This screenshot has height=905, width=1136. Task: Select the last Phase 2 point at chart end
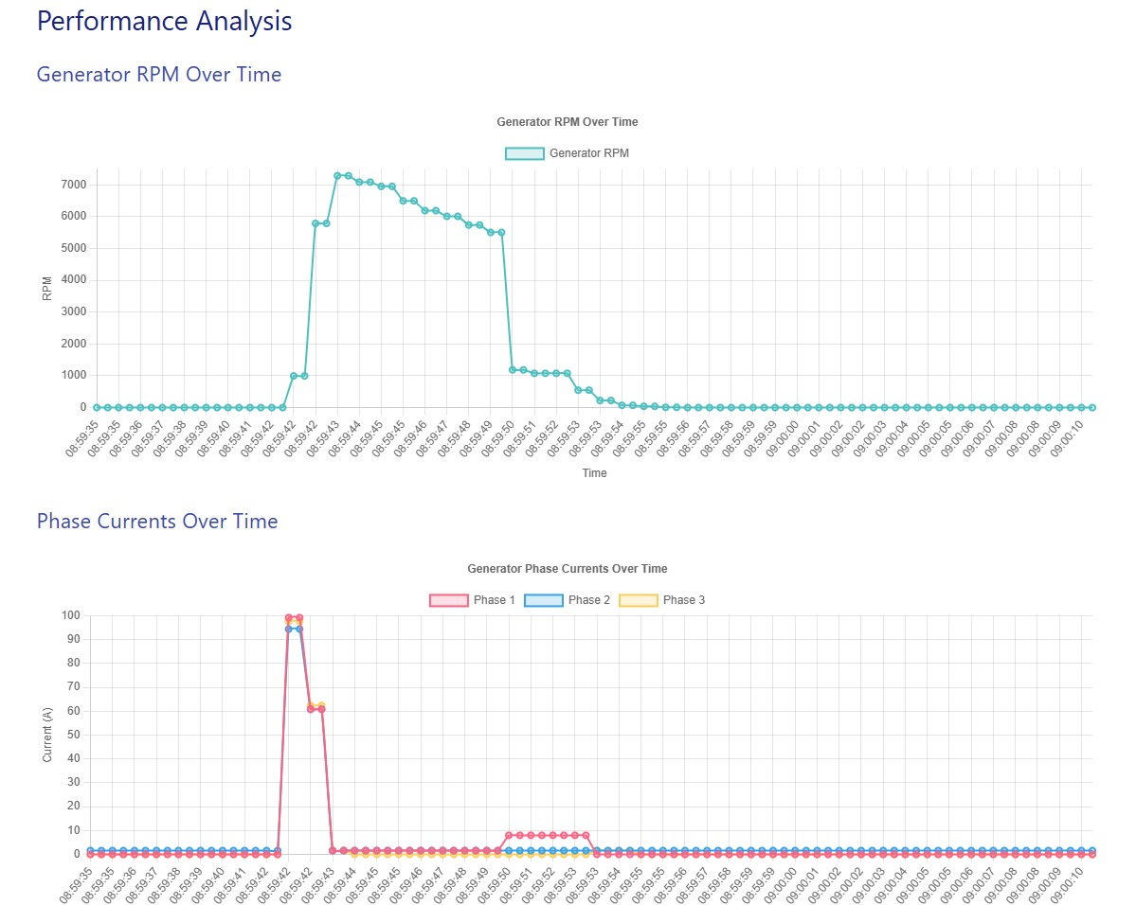1091,850
